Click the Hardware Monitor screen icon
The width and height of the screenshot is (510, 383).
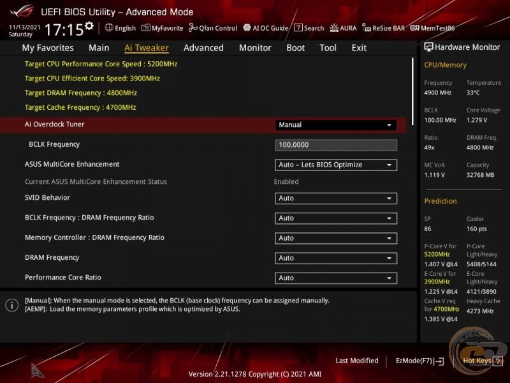[428, 47]
